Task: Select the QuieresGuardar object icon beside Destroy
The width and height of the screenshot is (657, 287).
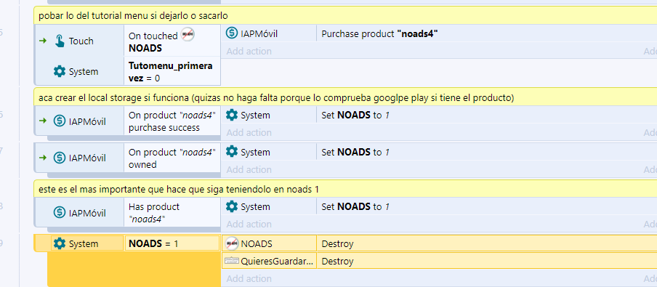Action: (232, 261)
